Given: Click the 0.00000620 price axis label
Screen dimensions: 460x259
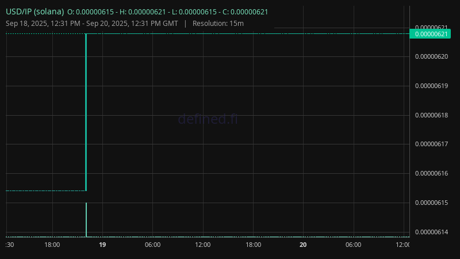Looking at the screenshot, I should [x=432, y=56].
